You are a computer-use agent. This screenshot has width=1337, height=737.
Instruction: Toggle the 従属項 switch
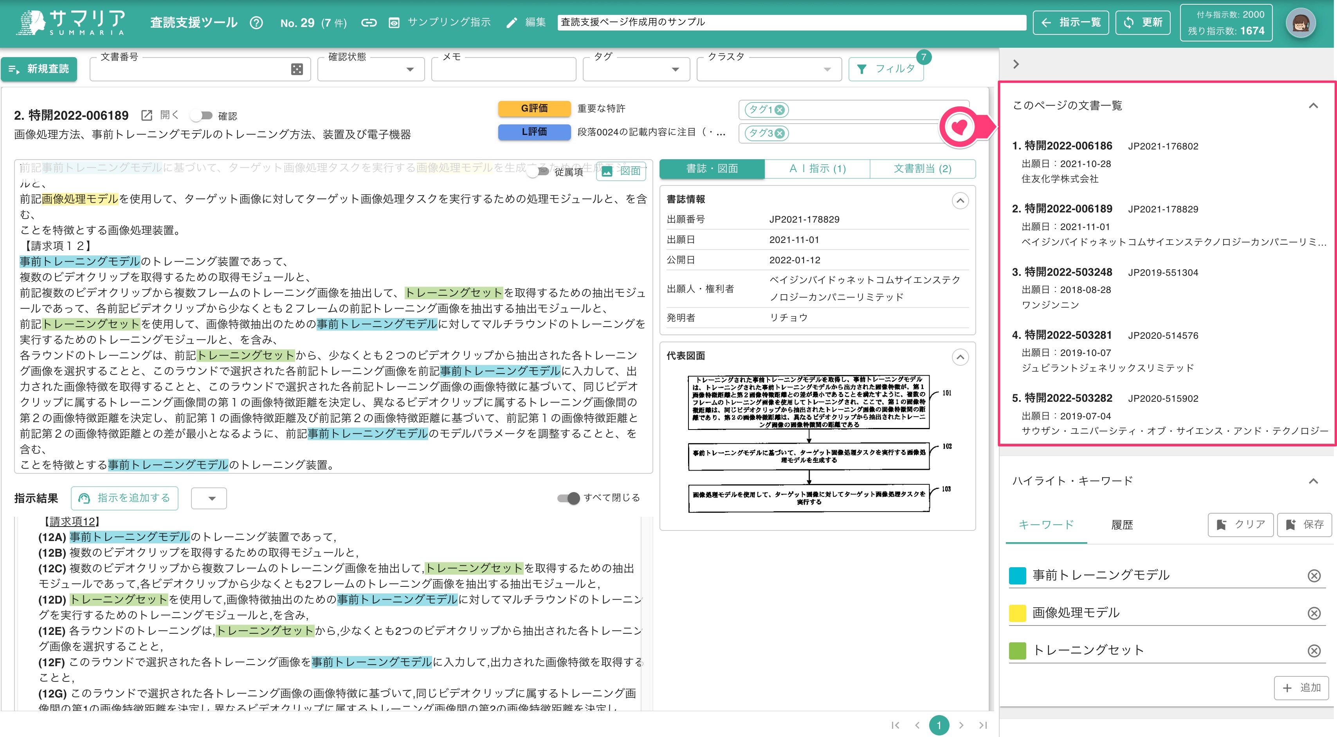pyautogui.click(x=538, y=171)
